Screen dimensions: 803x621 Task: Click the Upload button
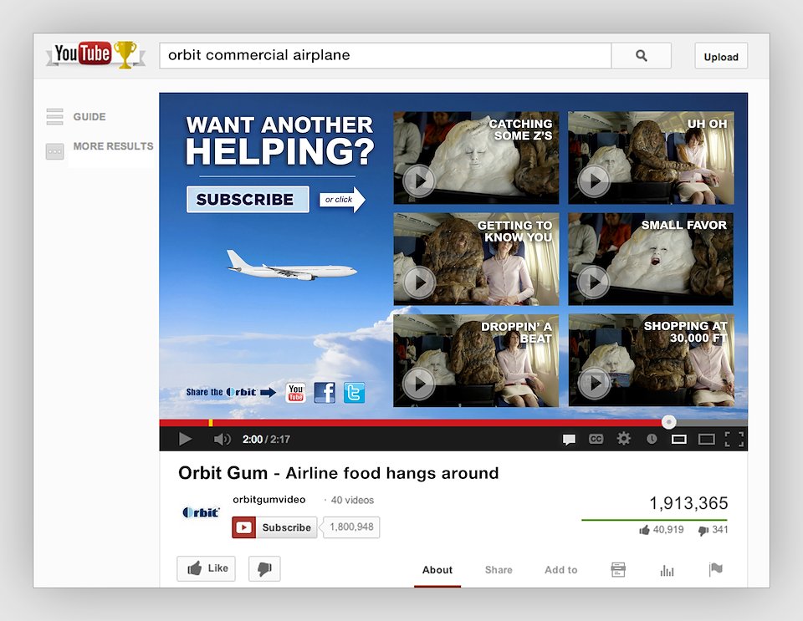720,57
